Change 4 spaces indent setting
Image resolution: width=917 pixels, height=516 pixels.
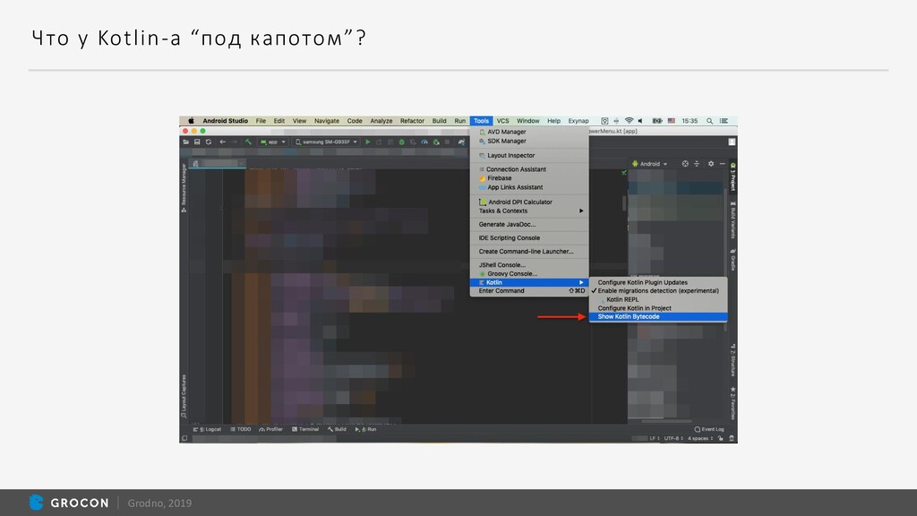click(700, 438)
